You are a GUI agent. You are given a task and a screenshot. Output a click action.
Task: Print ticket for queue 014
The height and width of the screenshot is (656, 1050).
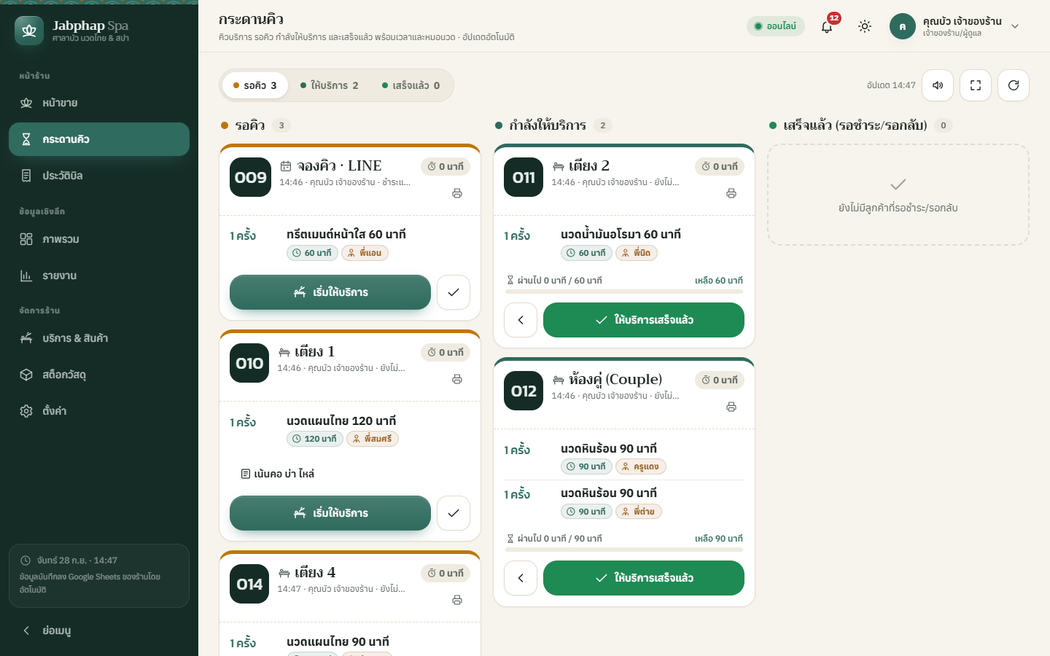pos(457,600)
